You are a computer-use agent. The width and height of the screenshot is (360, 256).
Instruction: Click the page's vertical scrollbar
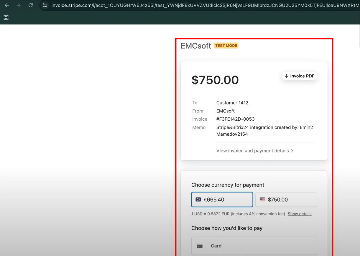pyautogui.click(x=359, y=35)
